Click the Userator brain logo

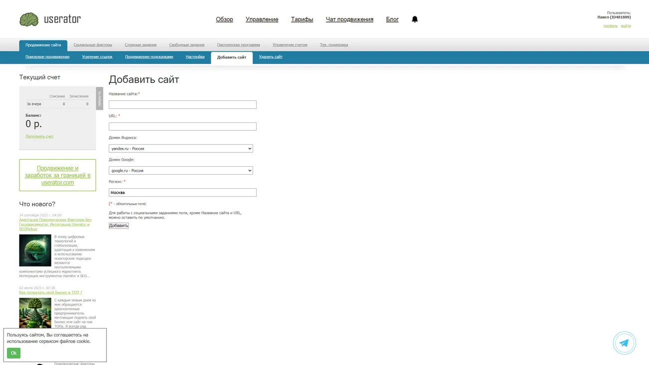point(29,19)
